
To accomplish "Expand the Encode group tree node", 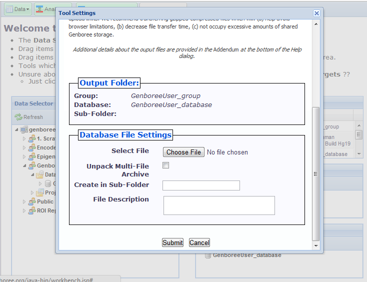I will (24, 147).
